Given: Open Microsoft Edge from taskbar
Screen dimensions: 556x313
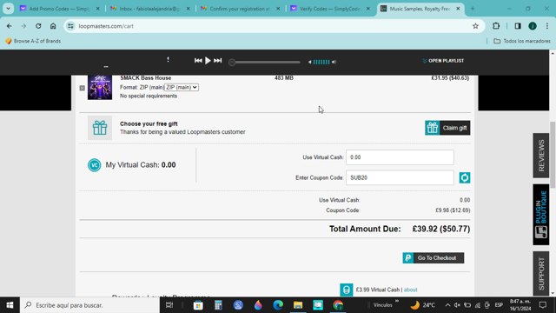Looking at the screenshot, I should click(x=278, y=305).
